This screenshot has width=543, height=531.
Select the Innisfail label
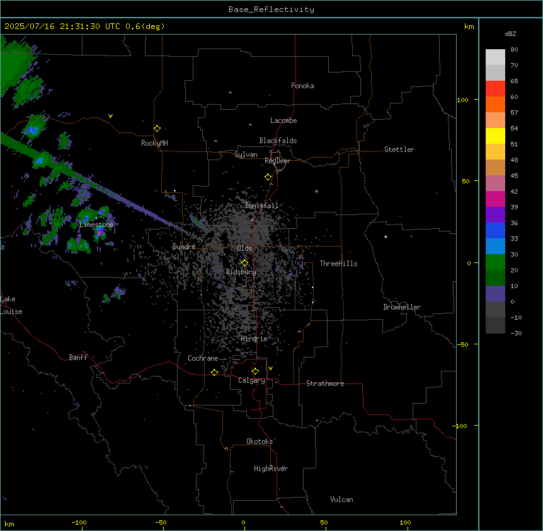[261, 206]
